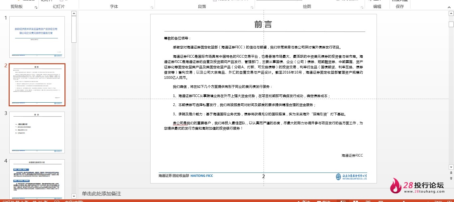Click the slide title 前言
The image size is (454, 202).
click(x=263, y=25)
